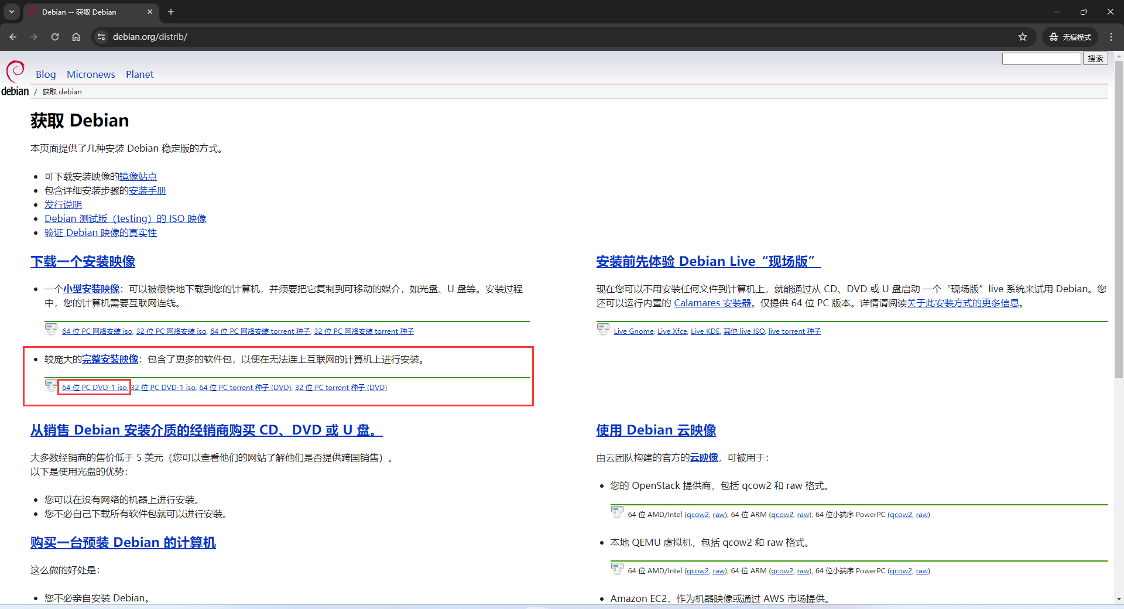The image size is (1124, 609).
Task: Get 32 位 PC torrent 种子 (DVD)
Action: [x=341, y=388]
